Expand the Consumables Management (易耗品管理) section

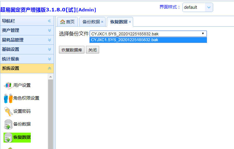(x=50, y=40)
